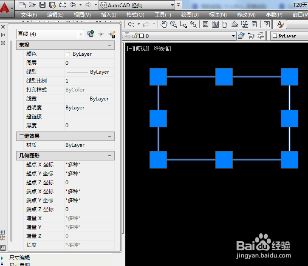308x266 pixels.
Task: Open the ByLayer color control dropdown
Action: 290,36
